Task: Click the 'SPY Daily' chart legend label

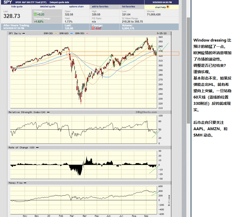Action: point(15,33)
